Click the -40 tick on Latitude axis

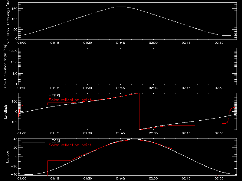pyautogui.click(x=14, y=174)
